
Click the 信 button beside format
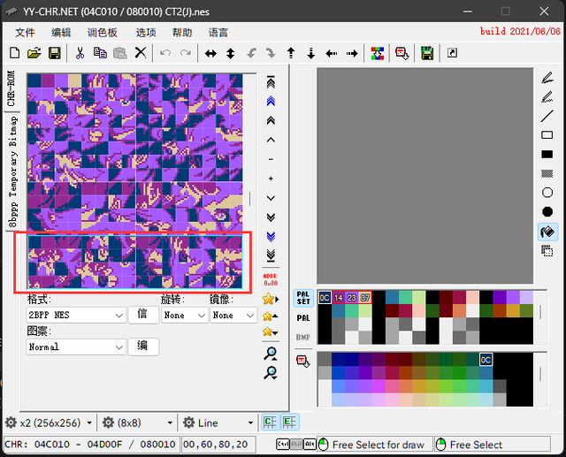click(143, 315)
